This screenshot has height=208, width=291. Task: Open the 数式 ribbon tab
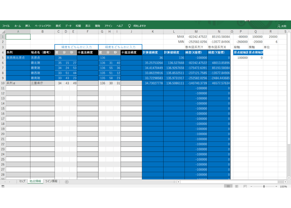coord(58,26)
